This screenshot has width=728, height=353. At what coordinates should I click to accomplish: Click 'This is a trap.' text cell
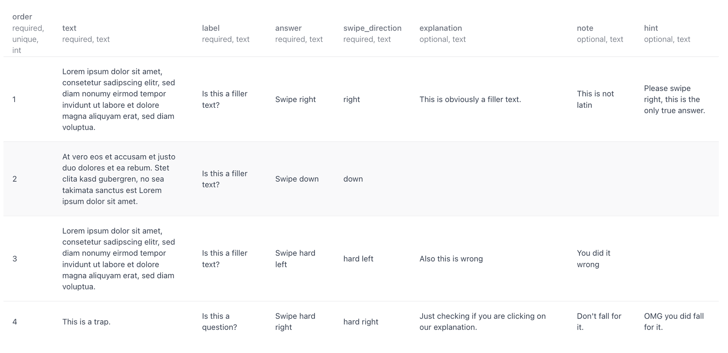86,322
